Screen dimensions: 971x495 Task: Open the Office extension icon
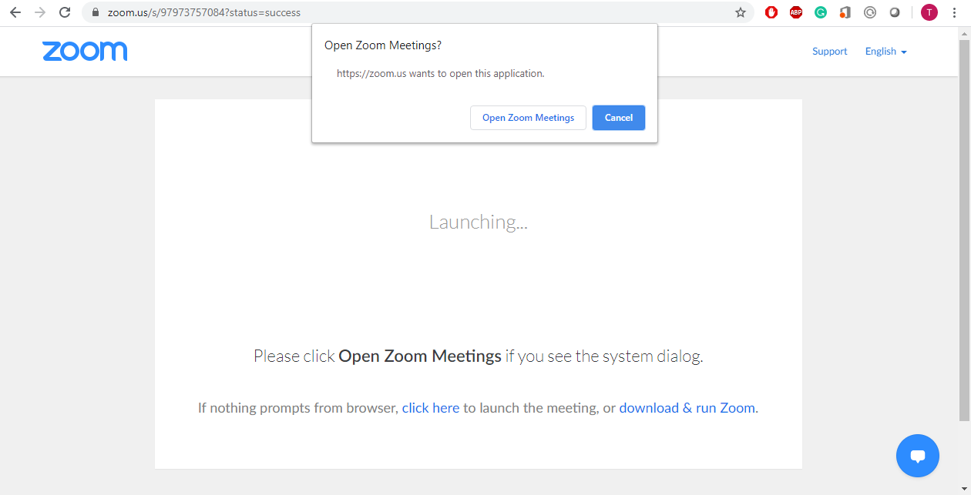[x=845, y=12]
